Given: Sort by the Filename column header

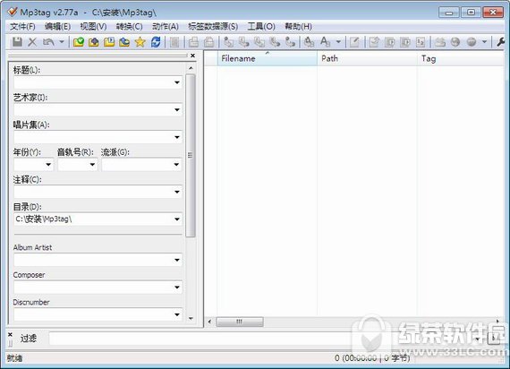Looking at the screenshot, I should click(267, 58).
